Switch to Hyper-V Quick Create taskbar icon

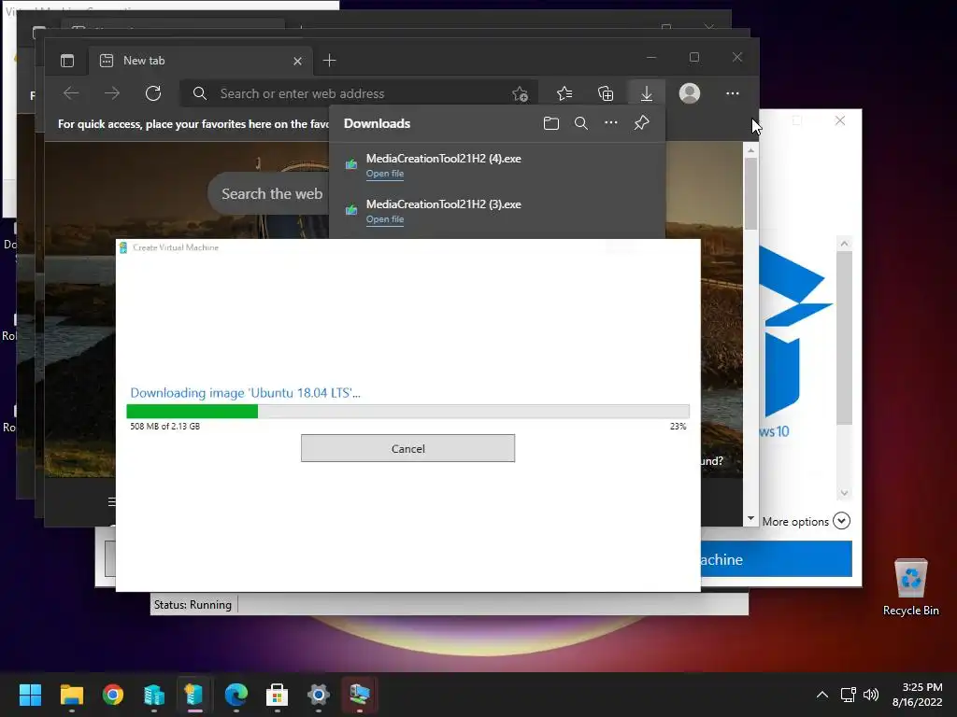click(x=194, y=695)
